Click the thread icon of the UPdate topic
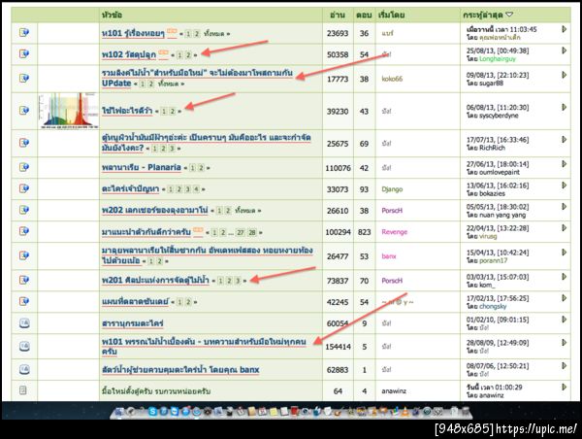582x439 pixels. (x=24, y=79)
